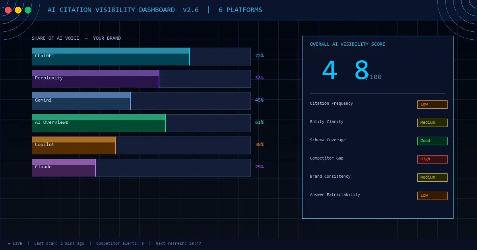Image resolution: width=477 pixels, height=250 pixels.
Task: Click the Good badge for Schema Coverage
Action: point(432,141)
